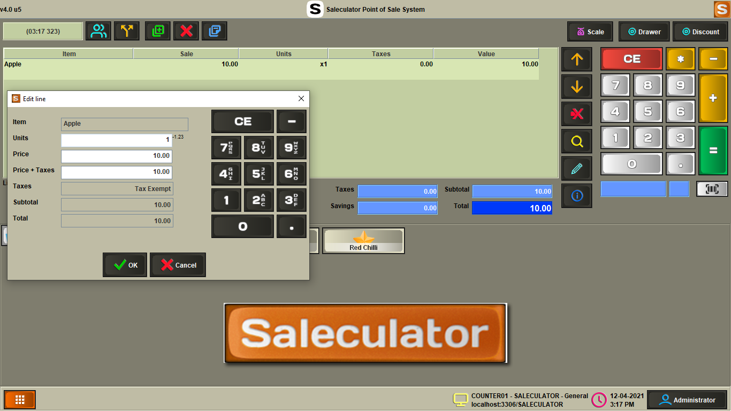Tap the decimal point on main silver keypad
The width and height of the screenshot is (731, 411).
(681, 164)
